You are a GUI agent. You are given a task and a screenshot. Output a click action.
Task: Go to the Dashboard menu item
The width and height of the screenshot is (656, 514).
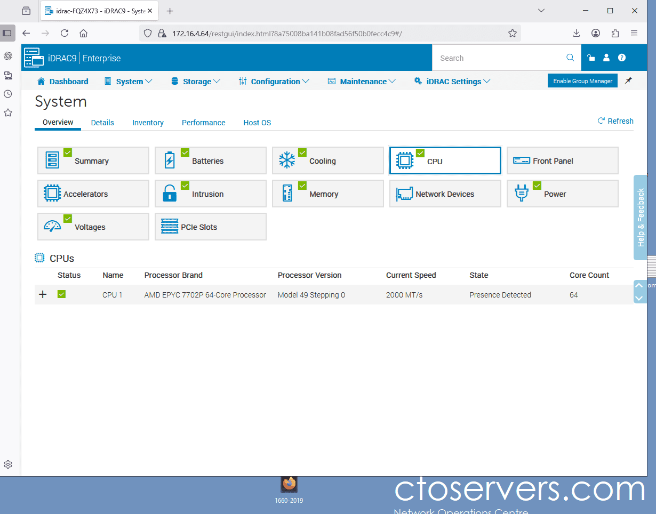63,81
